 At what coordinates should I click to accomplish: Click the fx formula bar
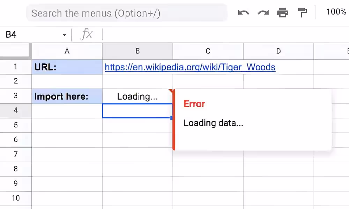pos(226,34)
